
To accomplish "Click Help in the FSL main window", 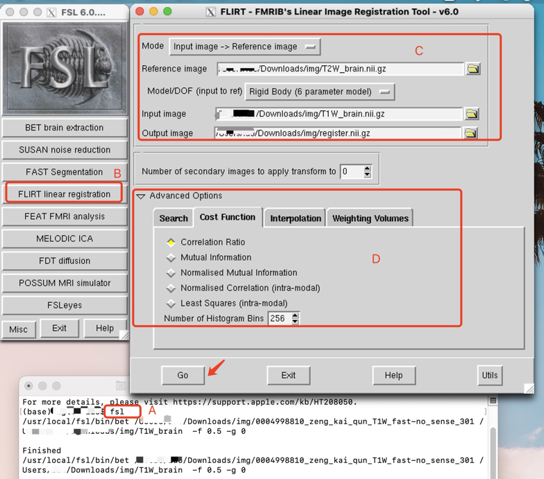I will click(104, 328).
